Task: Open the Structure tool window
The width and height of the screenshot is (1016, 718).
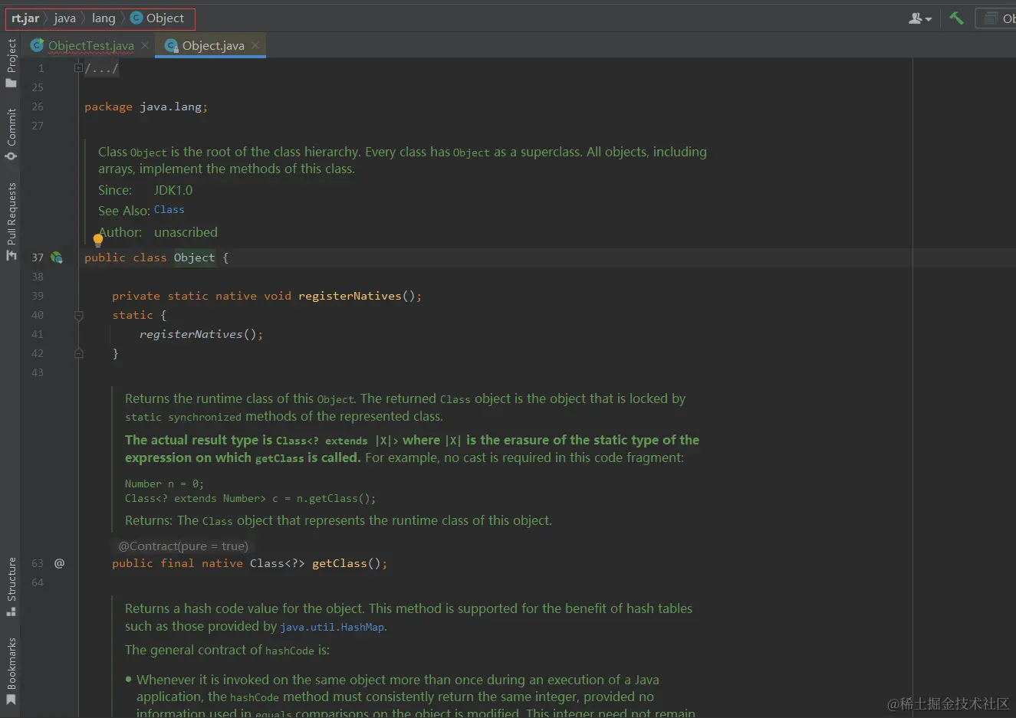Action: [x=11, y=586]
